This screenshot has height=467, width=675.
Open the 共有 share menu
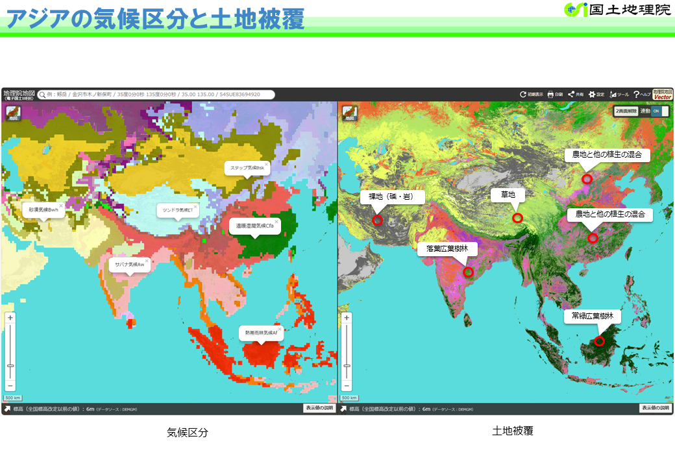click(x=576, y=94)
